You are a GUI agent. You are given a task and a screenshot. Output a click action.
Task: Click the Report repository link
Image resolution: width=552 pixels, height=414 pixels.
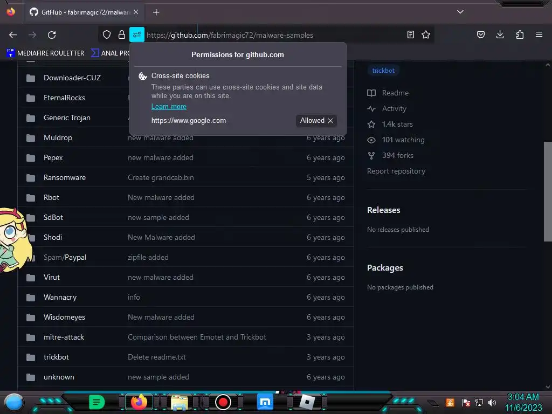click(396, 171)
